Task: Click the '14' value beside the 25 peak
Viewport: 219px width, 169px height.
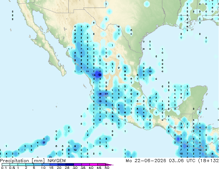Action: click(x=94, y=75)
